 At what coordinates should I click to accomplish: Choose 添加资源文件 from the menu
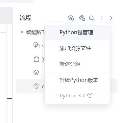coord(78,48)
